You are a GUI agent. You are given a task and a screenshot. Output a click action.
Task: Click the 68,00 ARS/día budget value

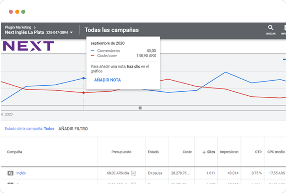(x=118, y=173)
